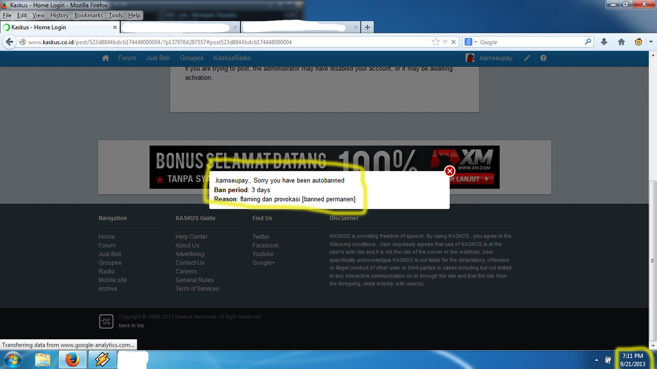The height and width of the screenshot is (369, 657).
Task: Open the Edit menu
Action: 22,15
